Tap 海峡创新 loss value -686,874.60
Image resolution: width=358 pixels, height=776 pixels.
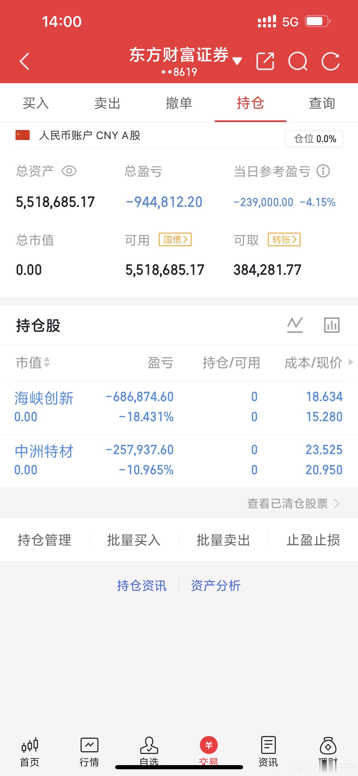tap(139, 397)
